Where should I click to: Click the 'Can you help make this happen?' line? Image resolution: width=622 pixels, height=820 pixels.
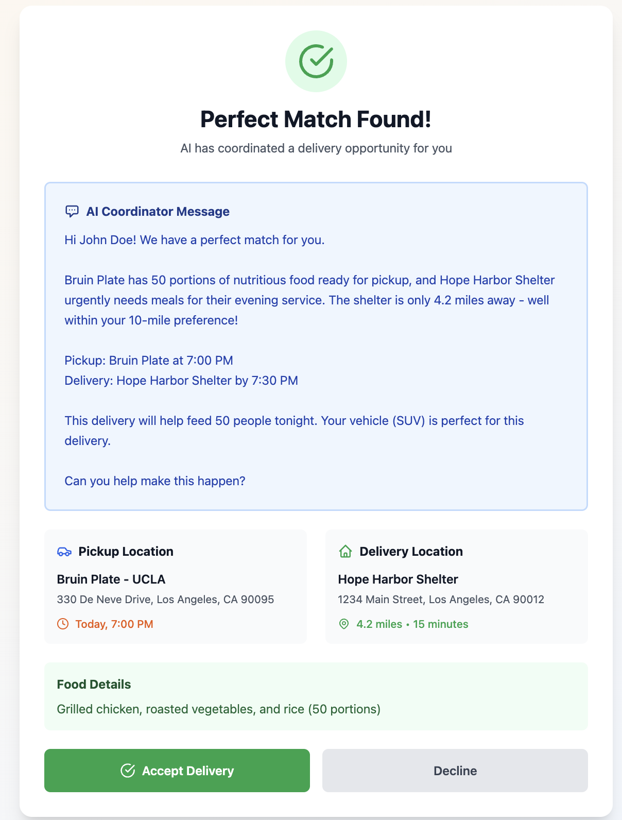[x=155, y=481]
